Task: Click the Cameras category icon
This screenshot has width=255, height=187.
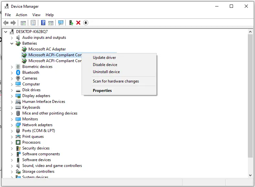Action: coord(18,78)
